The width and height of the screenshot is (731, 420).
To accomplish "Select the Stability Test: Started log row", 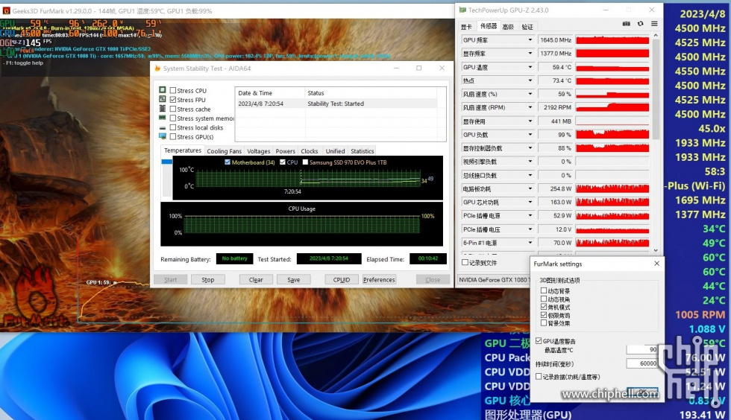I will [x=337, y=104].
